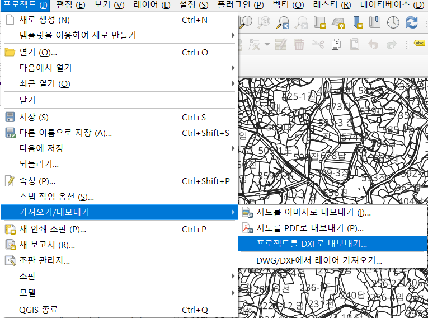Expand 템플릿을 이용하여 새로 만들기 submenu

coord(120,35)
